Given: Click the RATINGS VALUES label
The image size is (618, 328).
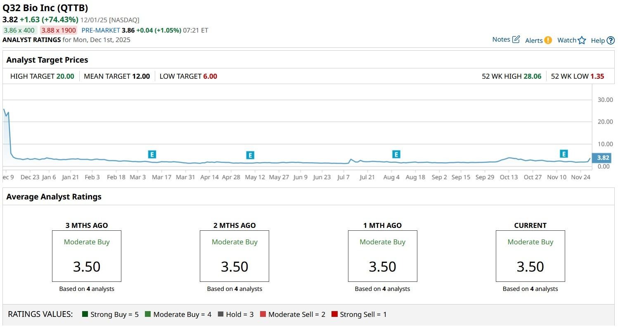Looking at the screenshot, I should coord(40,314).
